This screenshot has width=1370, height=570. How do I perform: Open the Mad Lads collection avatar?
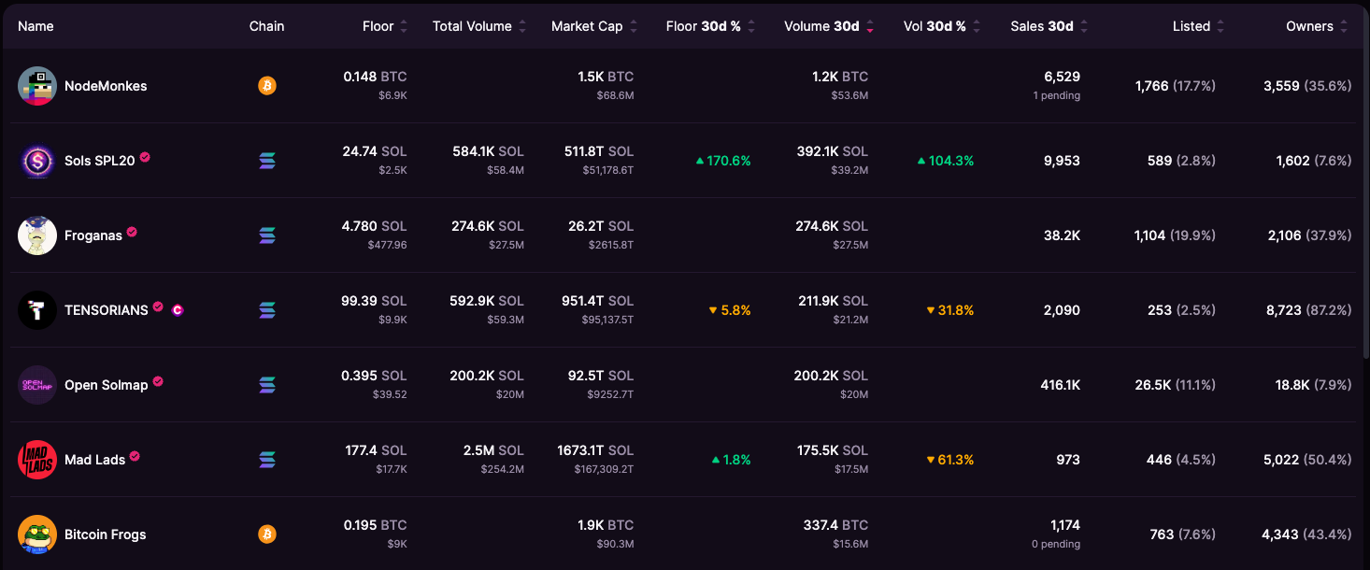(37, 460)
